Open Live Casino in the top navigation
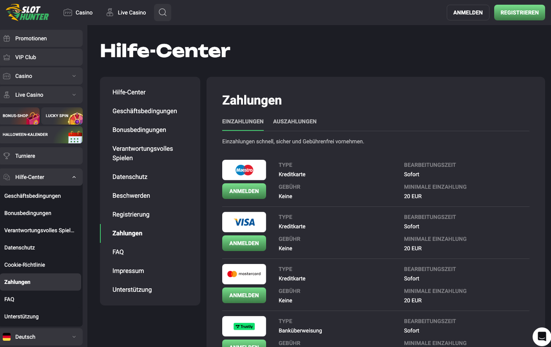 coord(126,12)
